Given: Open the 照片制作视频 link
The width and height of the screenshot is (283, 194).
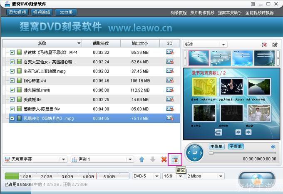Looking at the screenshot, I should point(202,12).
